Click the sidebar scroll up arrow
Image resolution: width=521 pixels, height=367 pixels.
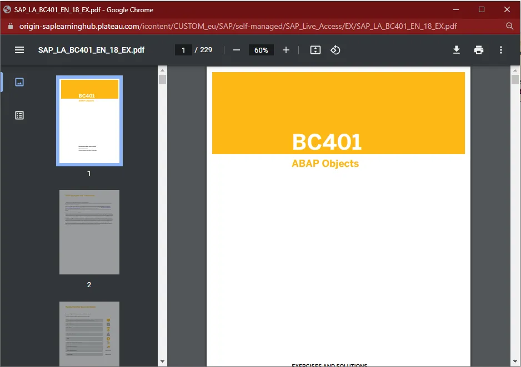tap(162, 70)
